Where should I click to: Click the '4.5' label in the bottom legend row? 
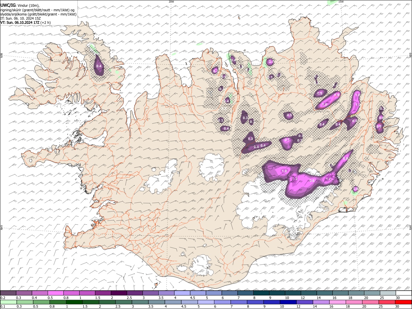point(183,307)
